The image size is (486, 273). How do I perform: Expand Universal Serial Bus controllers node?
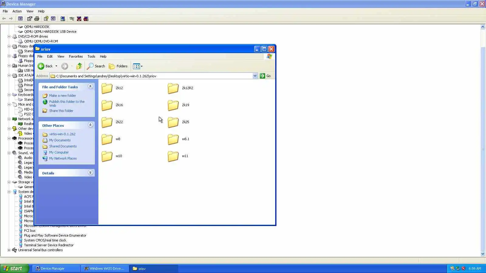click(9, 250)
